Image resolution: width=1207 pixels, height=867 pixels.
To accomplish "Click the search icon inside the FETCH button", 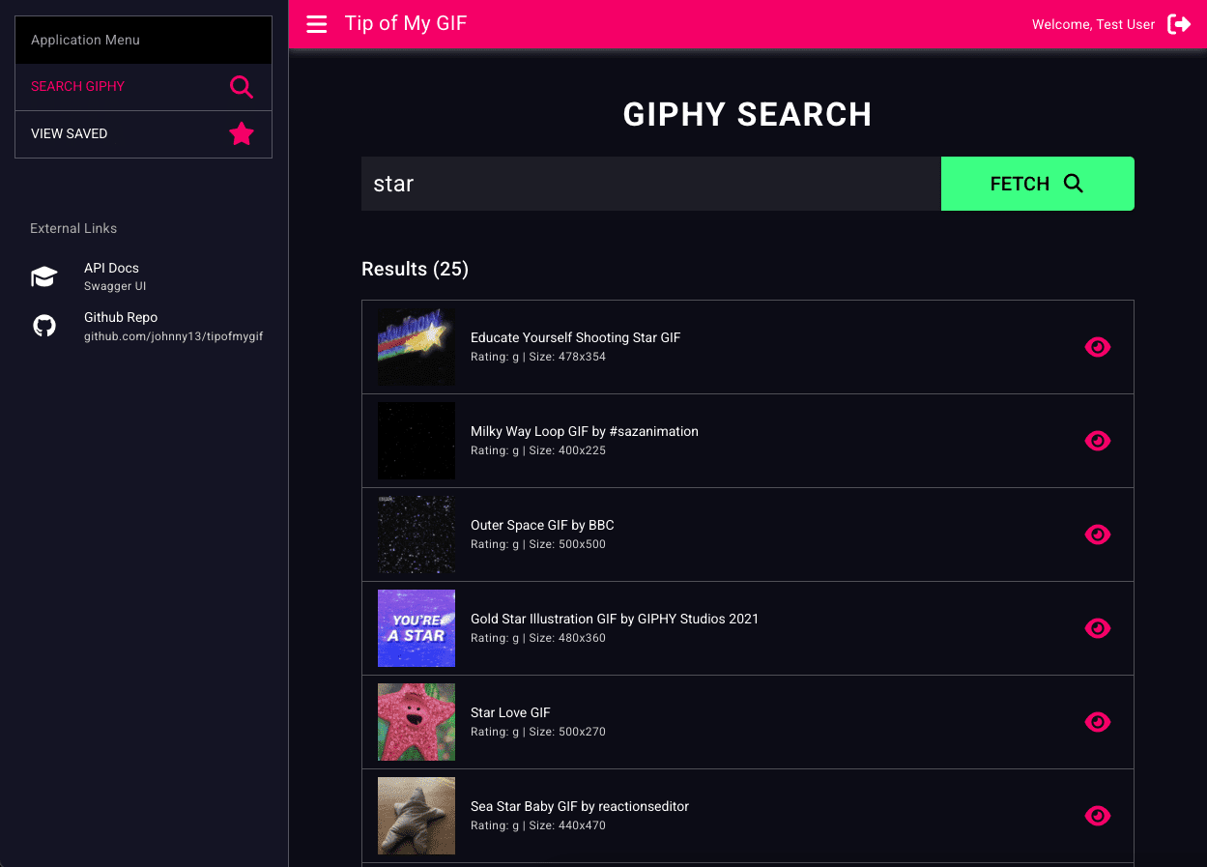I will (x=1074, y=183).
